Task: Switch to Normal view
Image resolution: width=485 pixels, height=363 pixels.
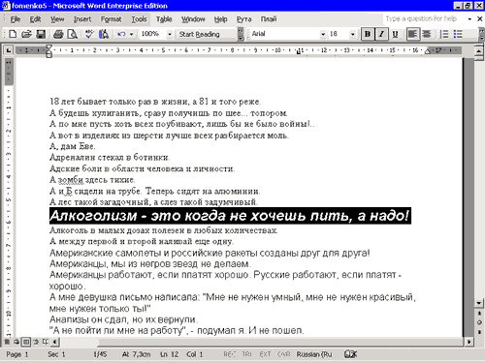Action: pos(7,342)
